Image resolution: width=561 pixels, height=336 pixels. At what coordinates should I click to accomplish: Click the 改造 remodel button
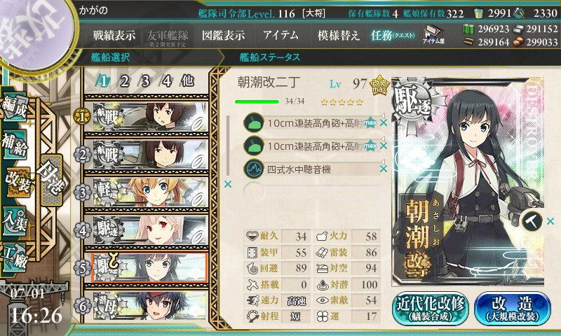[513, 309]
